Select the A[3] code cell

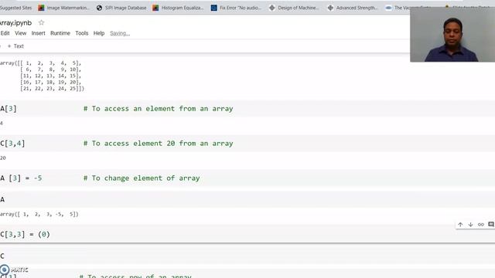point(247,109)
